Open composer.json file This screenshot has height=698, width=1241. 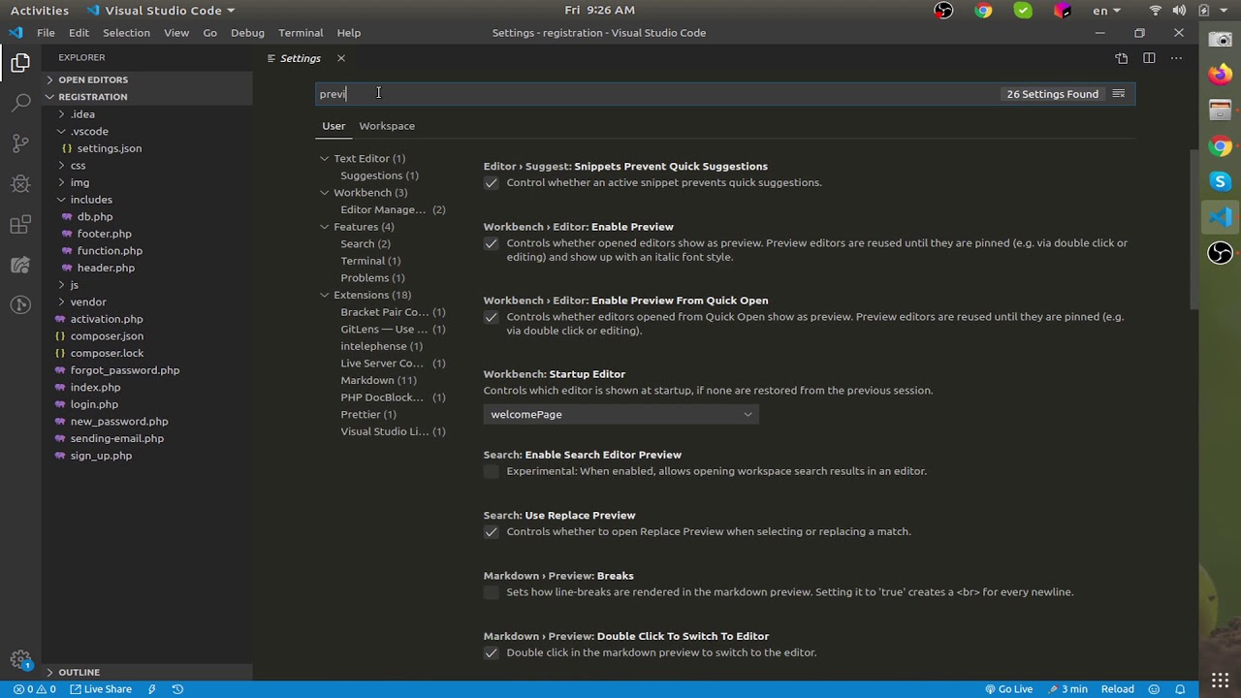point(107,336)
